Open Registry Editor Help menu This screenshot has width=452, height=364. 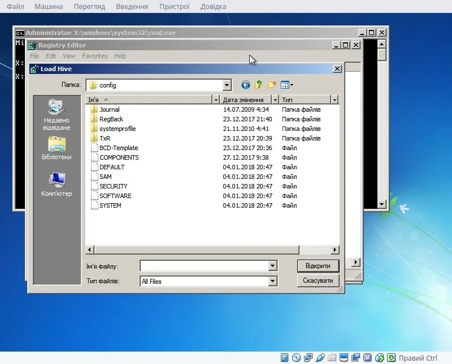coord(120,56)
